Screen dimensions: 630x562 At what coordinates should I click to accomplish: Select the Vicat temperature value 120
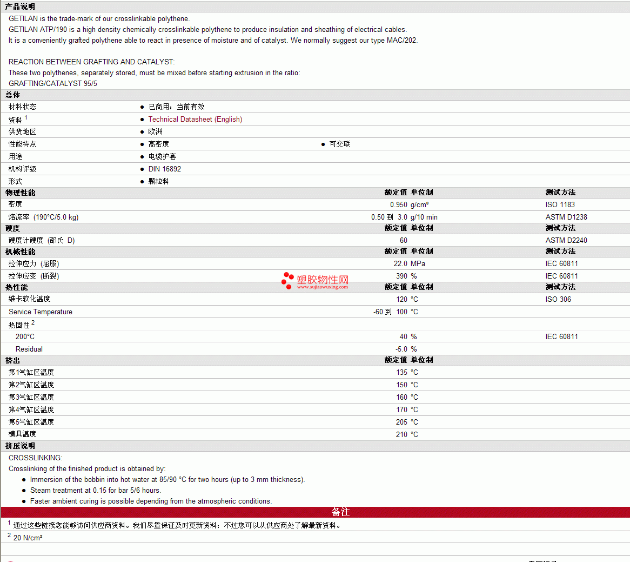coord(402,300)
